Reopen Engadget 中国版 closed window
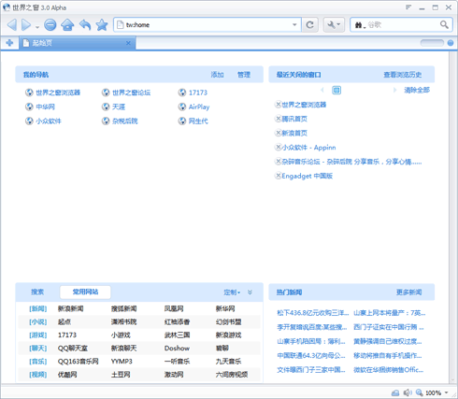Image resolution: width=458 pixels, height=399 pixels. coord(308,176)
